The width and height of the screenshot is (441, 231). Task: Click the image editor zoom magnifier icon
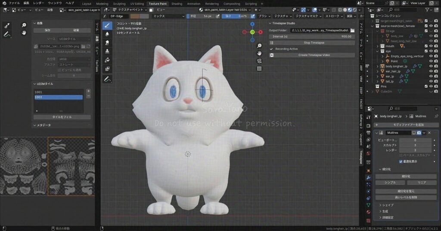tap(24, 25)
